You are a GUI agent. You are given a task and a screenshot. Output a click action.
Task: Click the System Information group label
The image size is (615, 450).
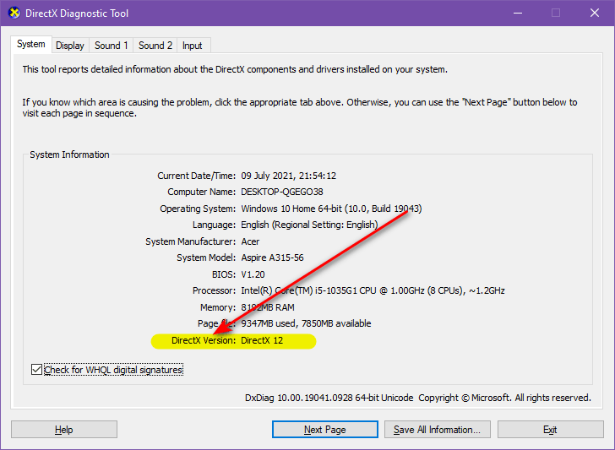[x=69, y=155]
